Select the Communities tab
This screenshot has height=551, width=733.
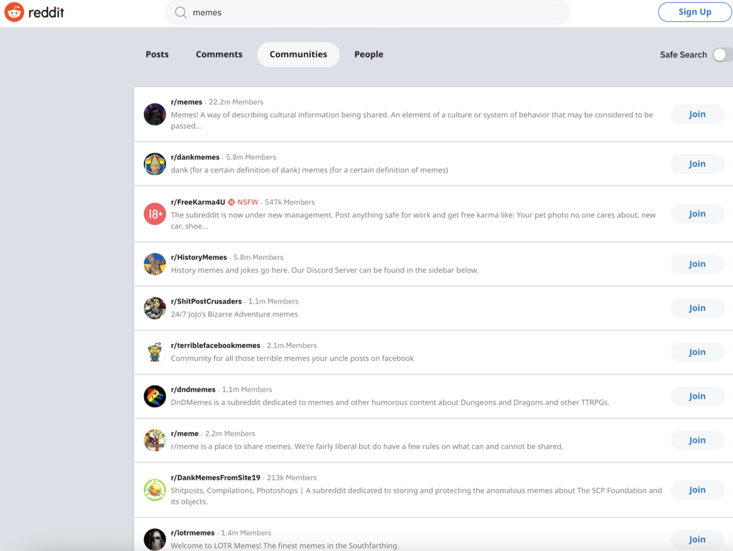[x=298, y=54]
